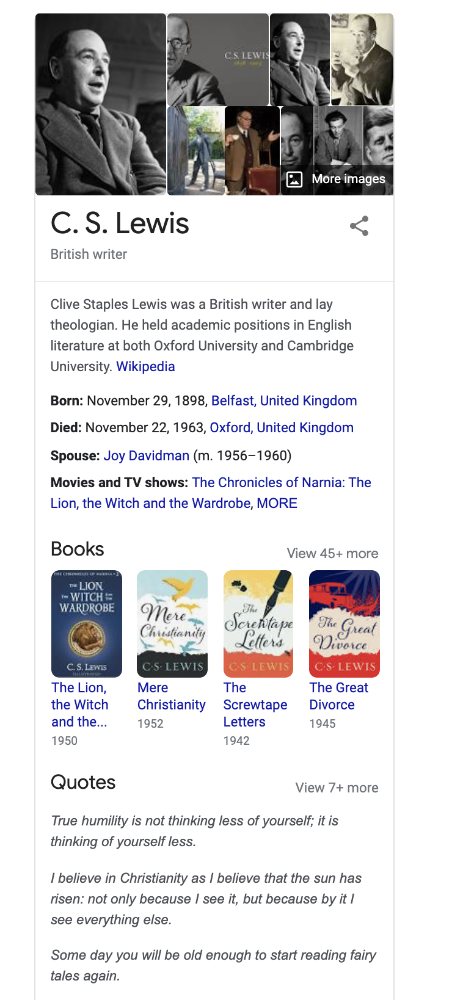Click MORE under Movies and TV shows

click(x=277, y=503)
